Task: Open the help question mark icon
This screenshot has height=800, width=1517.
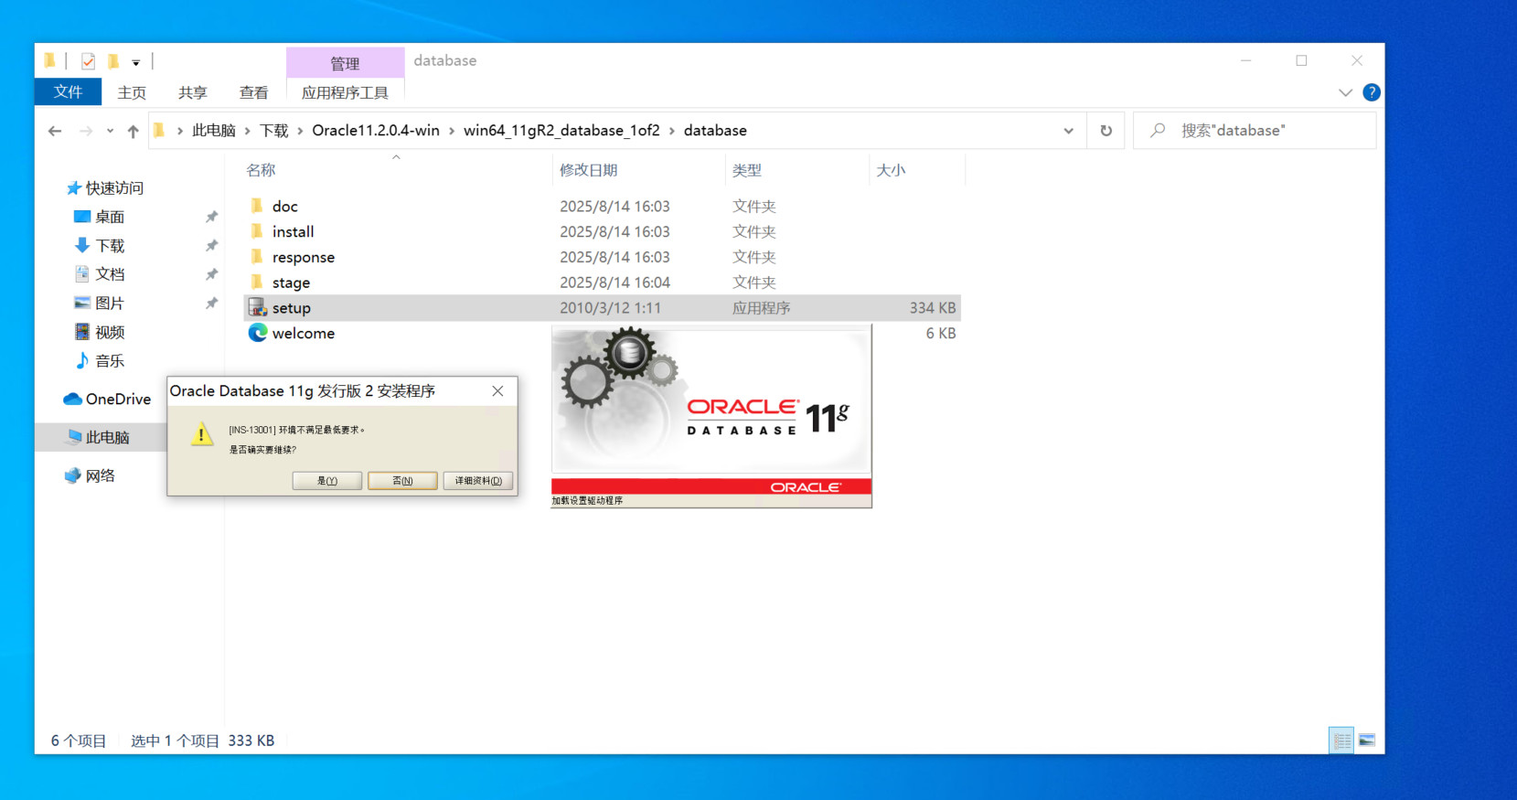Action: click(1371, 92)
